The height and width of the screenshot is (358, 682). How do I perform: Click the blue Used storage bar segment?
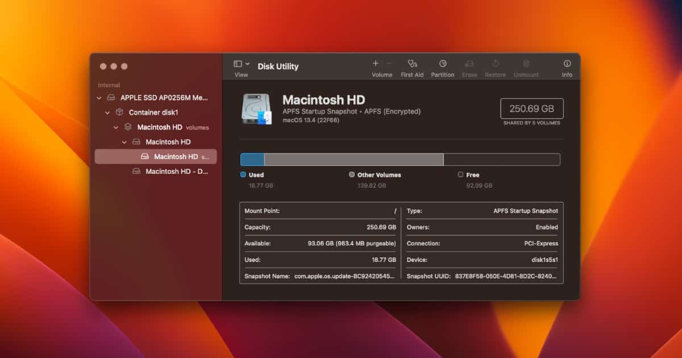coord(252,160)
